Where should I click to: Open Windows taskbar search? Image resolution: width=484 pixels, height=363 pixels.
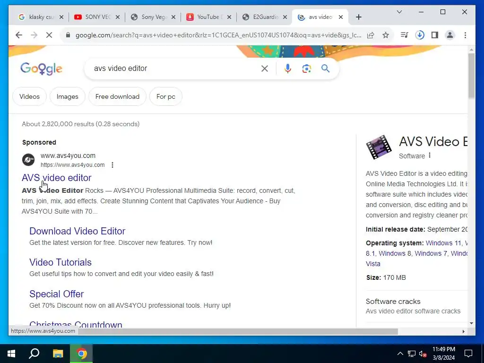34,354
